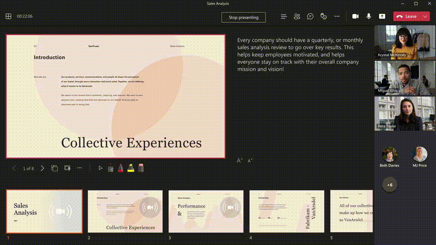Viewport: 436px width, 245px height.
Task: Stop presenting the slideshow
Action: tap(243, 18)
